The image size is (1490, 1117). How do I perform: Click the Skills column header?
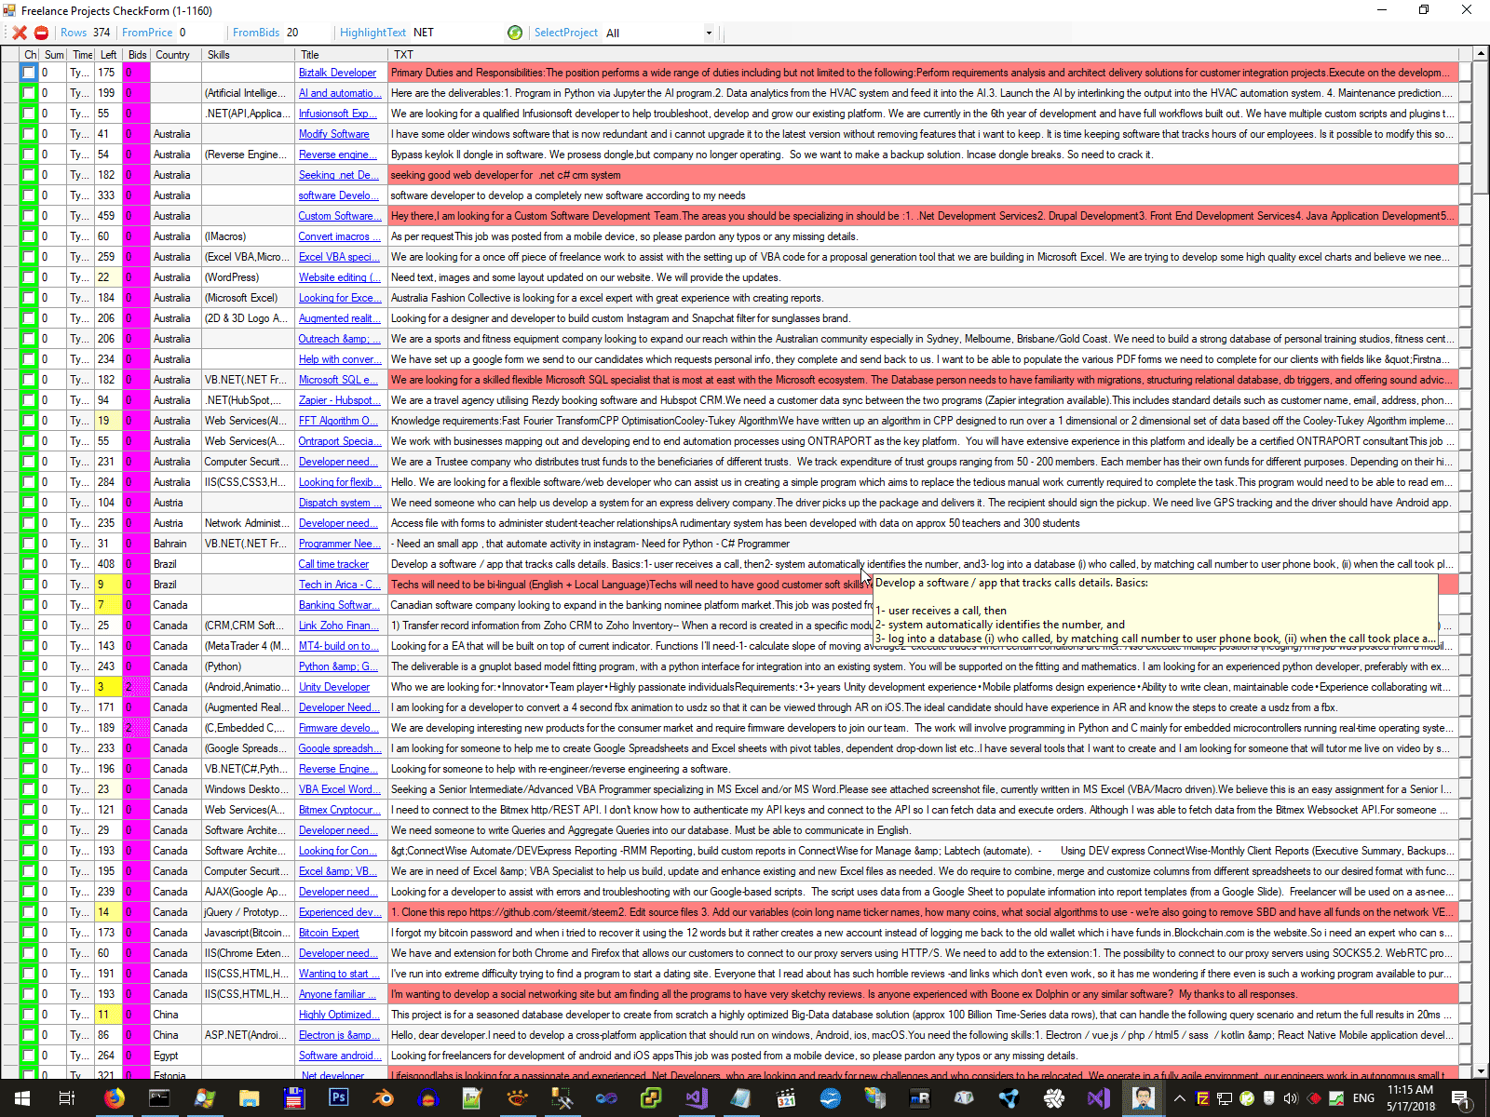point(249,55)
